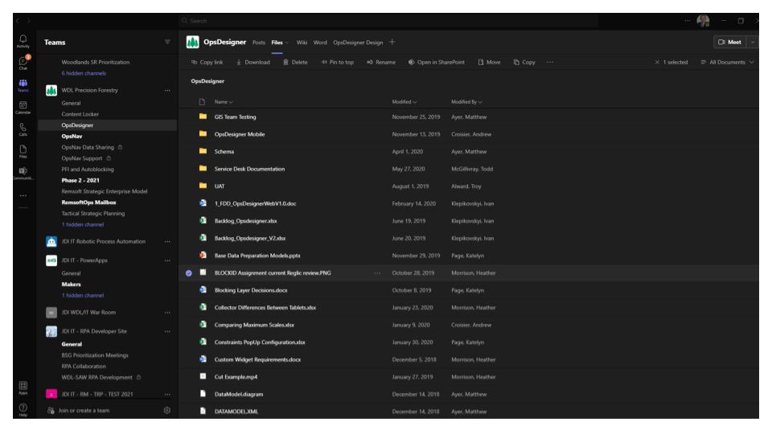Click Rename in the toolbar
This screenshot has width=772, height=434.
tap(381, 63)
